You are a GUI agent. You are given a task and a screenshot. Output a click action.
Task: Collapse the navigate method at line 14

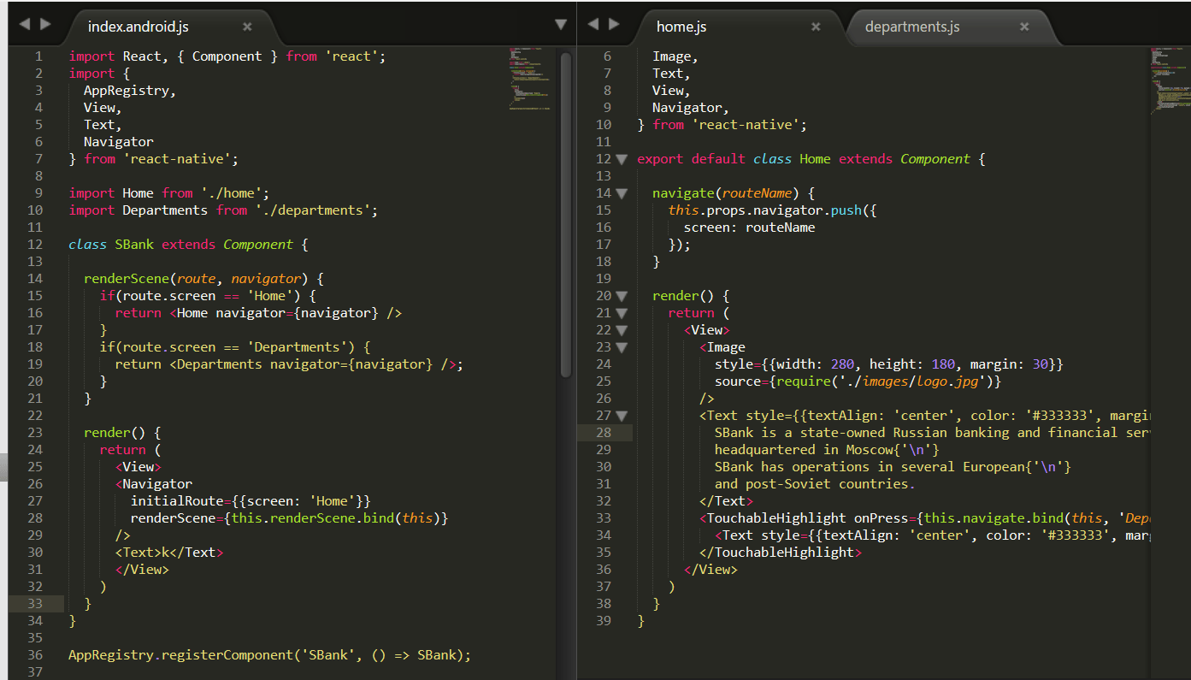click(622, 193)
